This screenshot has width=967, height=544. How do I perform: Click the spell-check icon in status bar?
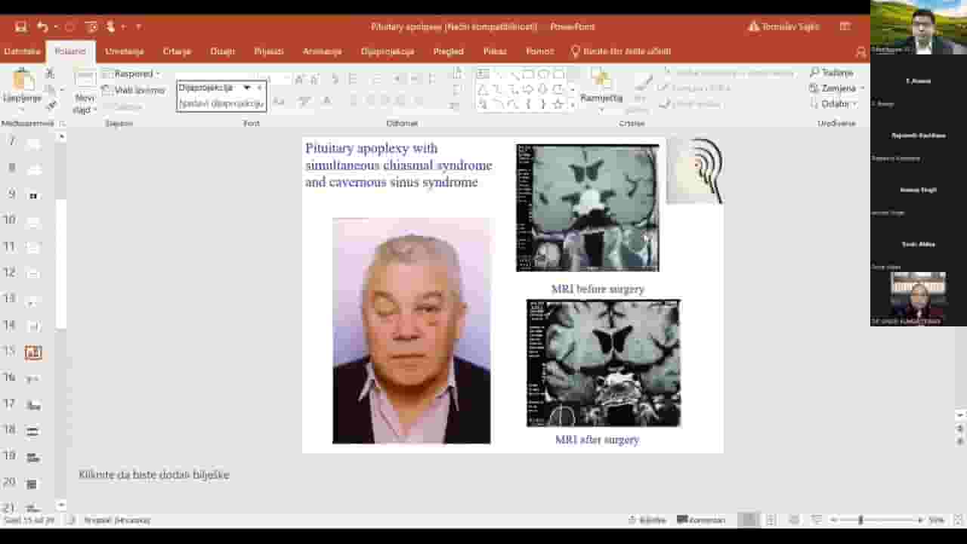(71, 520)
